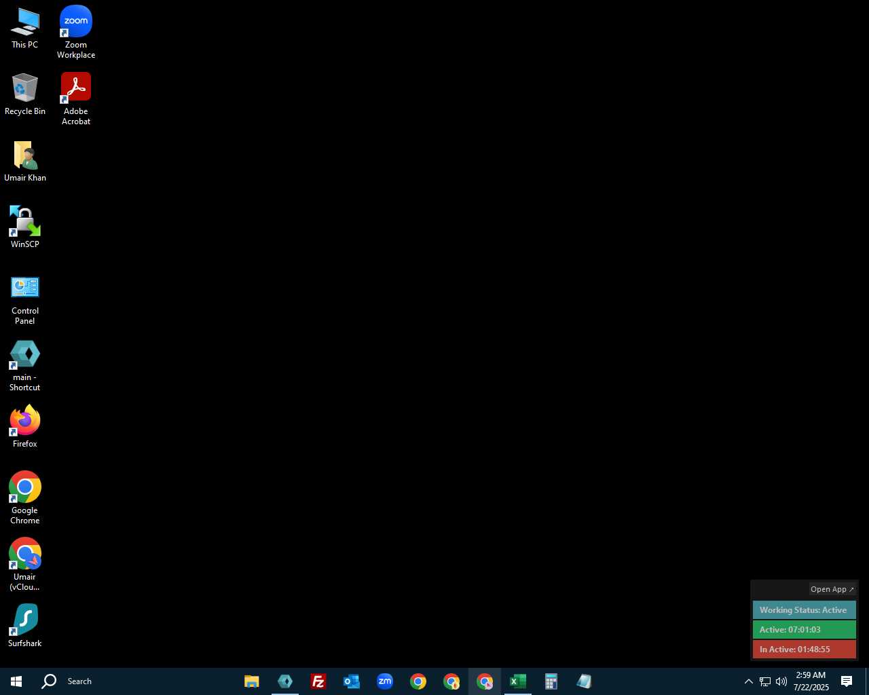Select the main - Shortcut icon
The width and height of the screenshot is (869, 695).
pos(25,366)
